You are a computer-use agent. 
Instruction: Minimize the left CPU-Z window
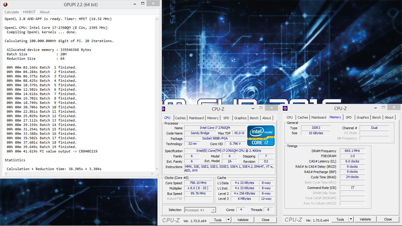tap(254, 108)
